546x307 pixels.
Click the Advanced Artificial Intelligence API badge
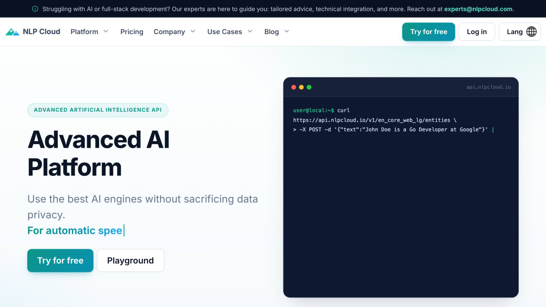[x=98, y=110]
